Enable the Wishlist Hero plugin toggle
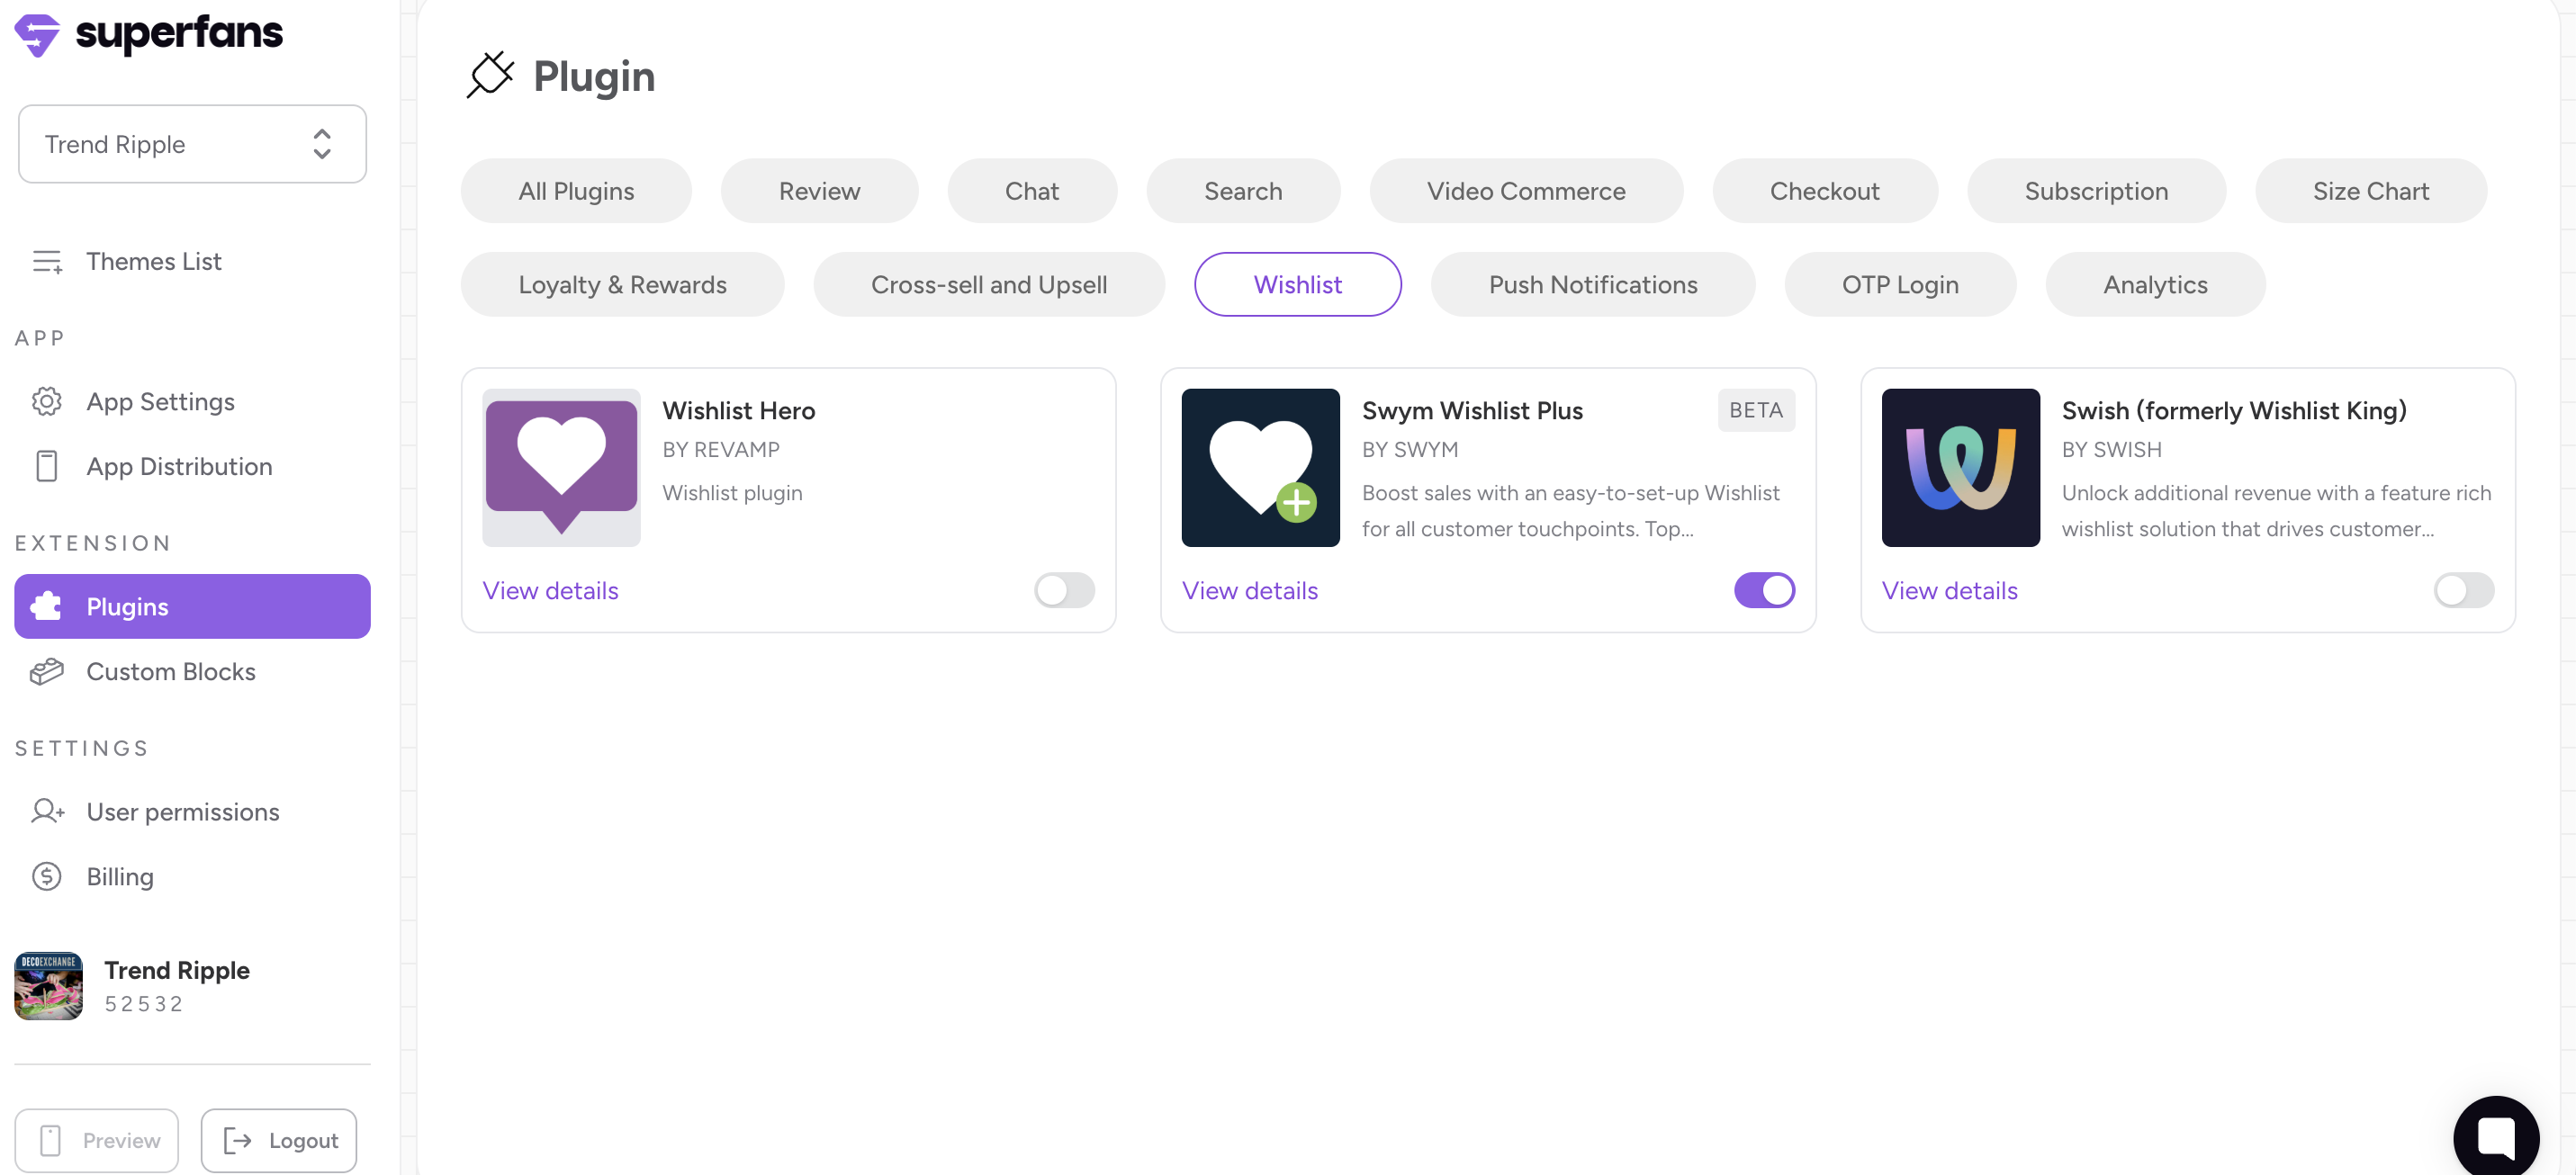The height and width of the screenshot is (1175, 2576). [1064, 590]
